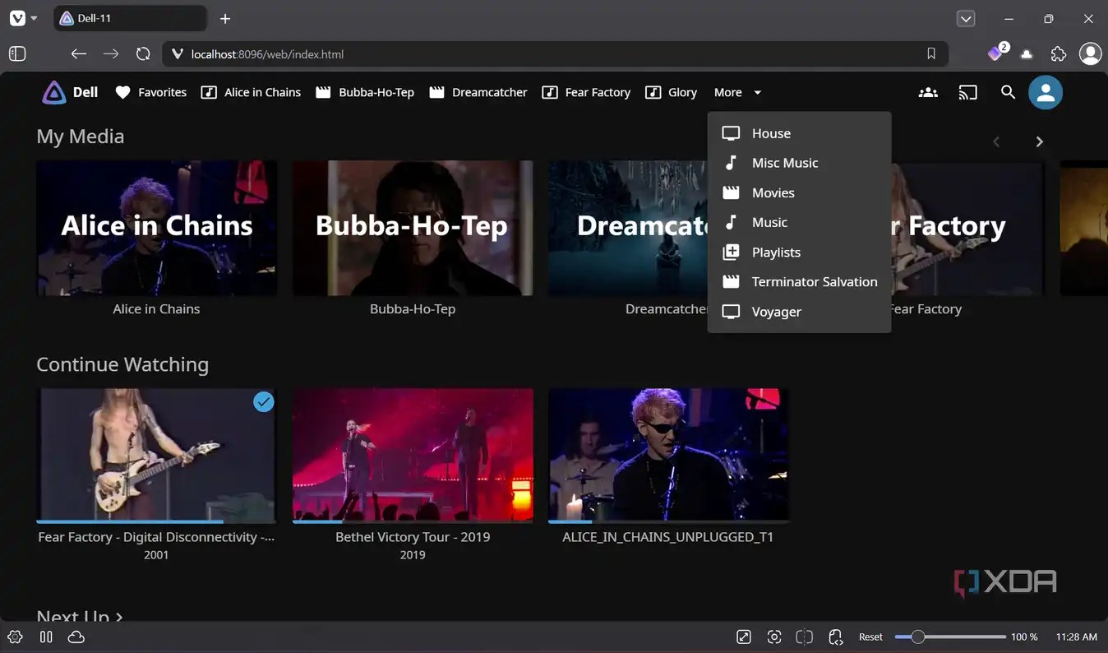Click the My Media heading

pos(81,137)
